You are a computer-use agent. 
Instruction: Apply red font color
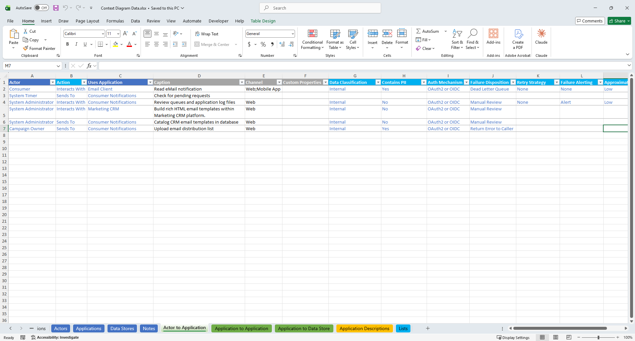click(x=129, y=44)
